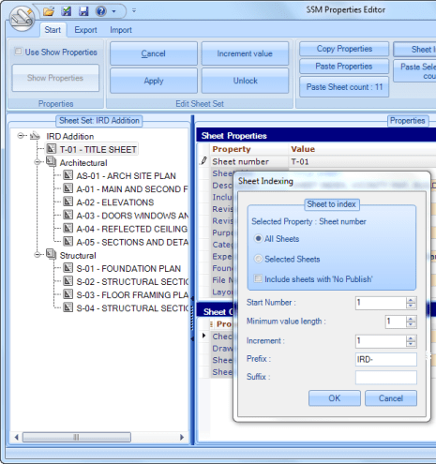Switch to the Start ribbon tab

click(53, 30)
